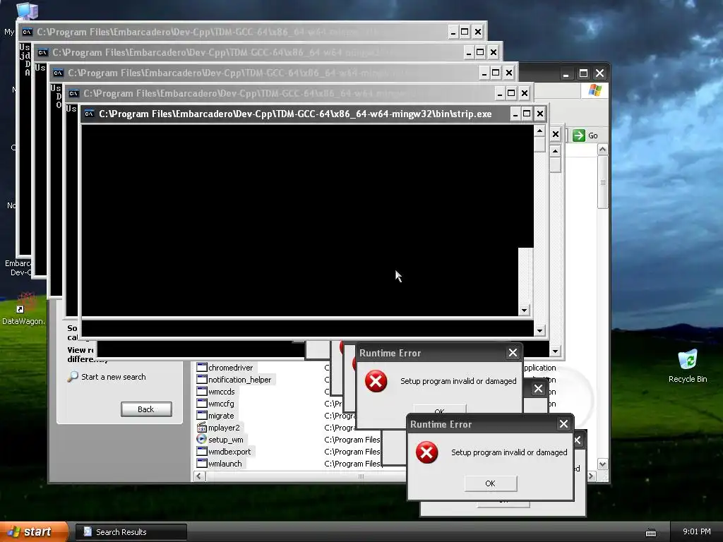
Task: Click Search Results taskbar button
Action: [x=131, y=532]
